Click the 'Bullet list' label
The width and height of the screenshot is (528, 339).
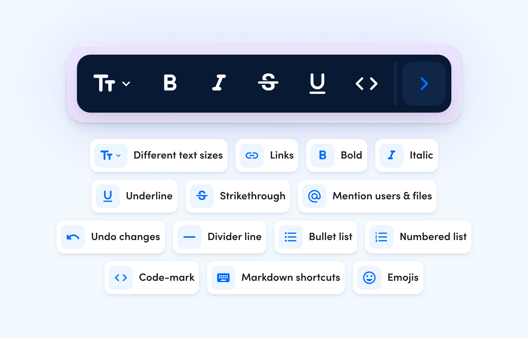tap(331, 237)
